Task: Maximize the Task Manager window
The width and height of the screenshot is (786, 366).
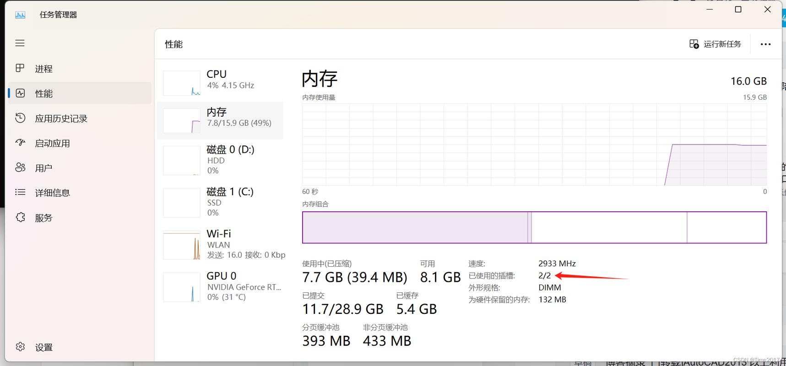Action: pos(738,10)
